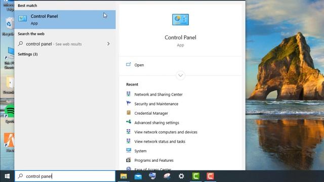Open View network computers and devices
324x182 pixels.
166,132
